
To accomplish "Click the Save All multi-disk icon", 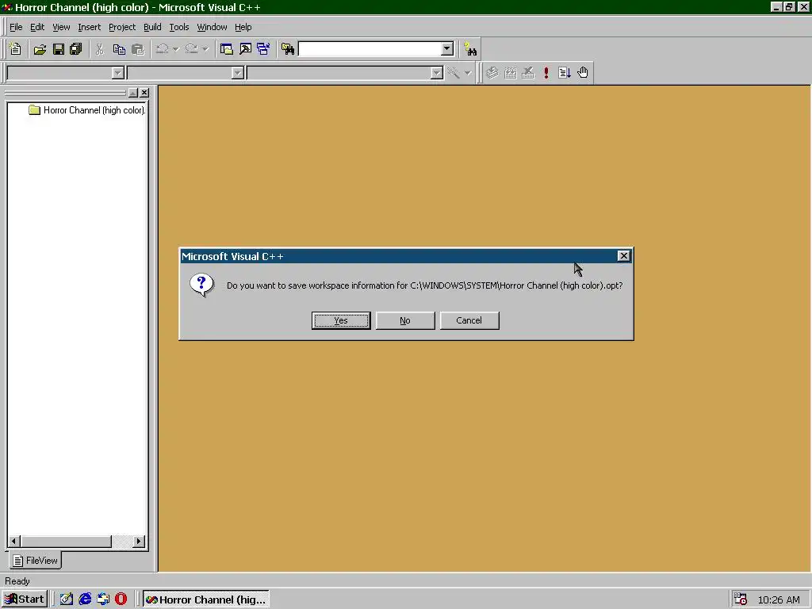I will (x=76, y=49).
